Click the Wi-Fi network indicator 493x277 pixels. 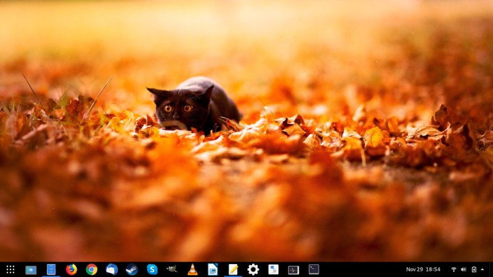(x=454, y=270)
